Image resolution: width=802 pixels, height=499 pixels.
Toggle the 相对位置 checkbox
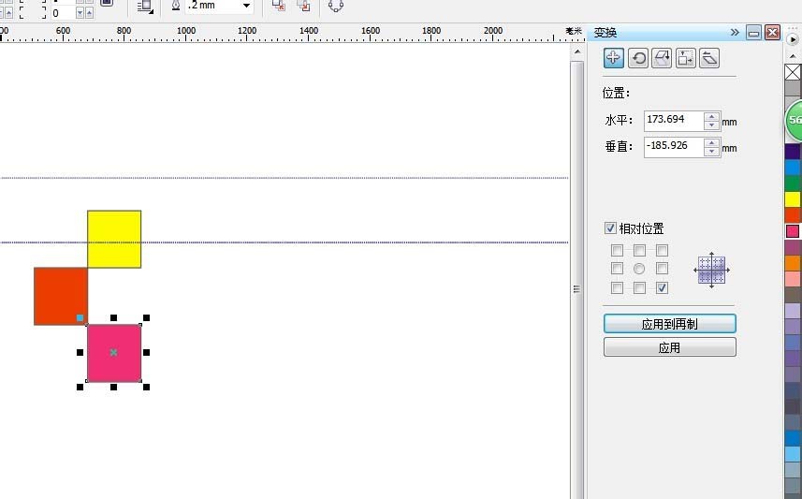[x=610, y=227]
